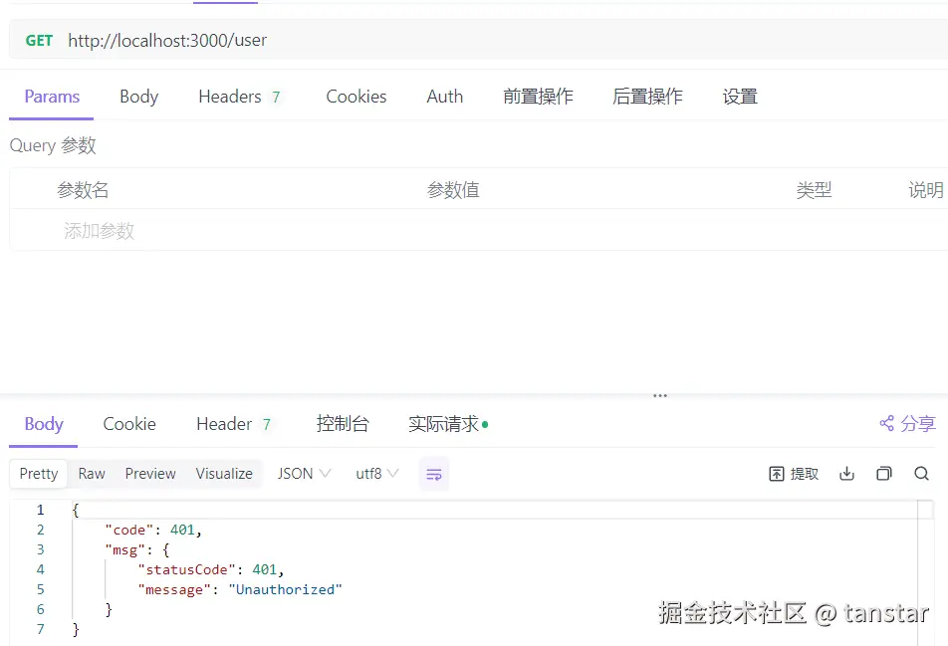Select the response Header tab

[x=233, y=424]
